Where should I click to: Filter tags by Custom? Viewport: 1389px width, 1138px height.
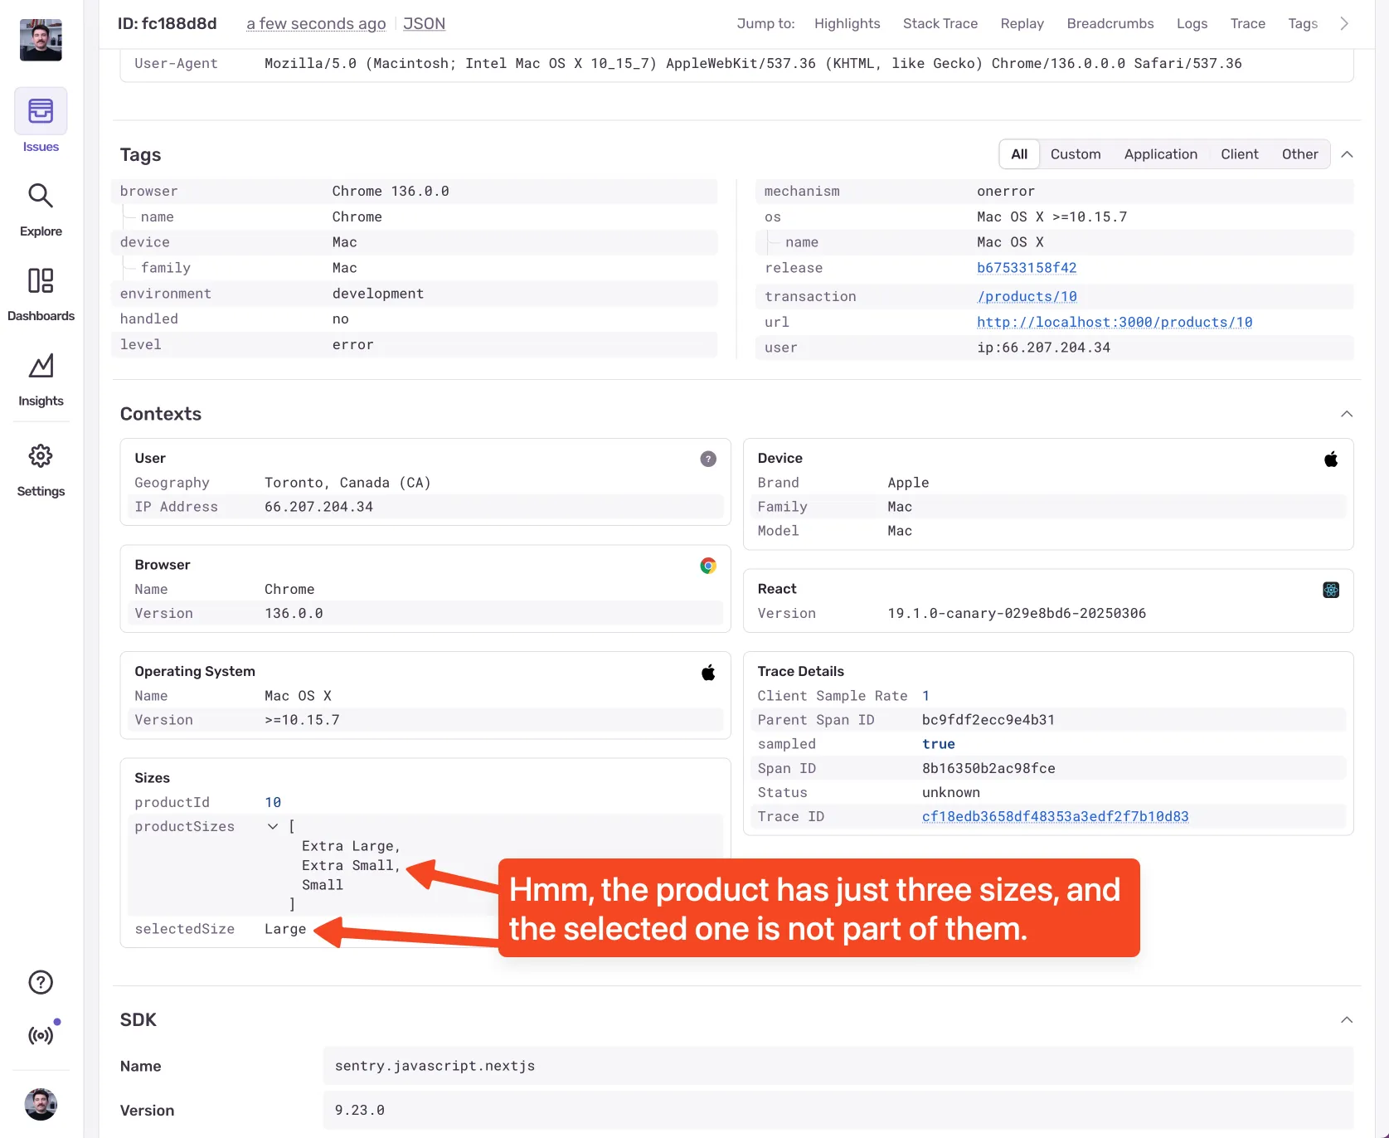pyautogui.click(x=1076, y=154)
